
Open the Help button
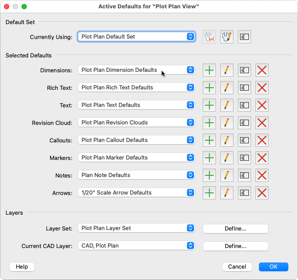point(22,267)
